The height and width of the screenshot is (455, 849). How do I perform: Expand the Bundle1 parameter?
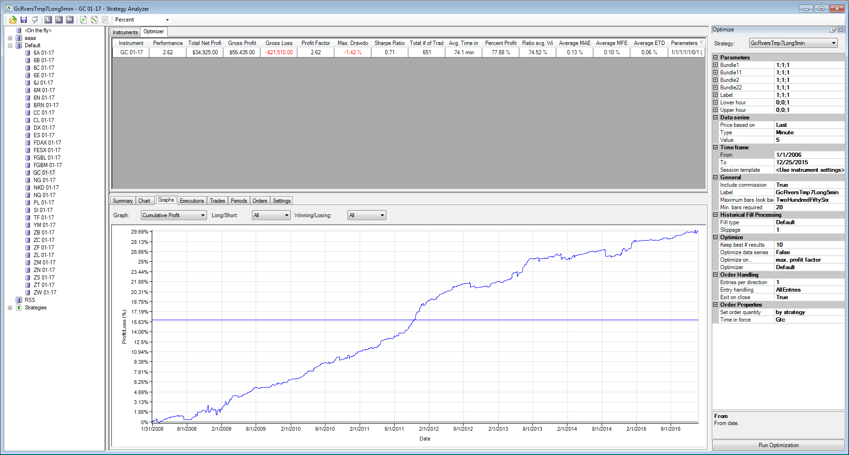click(716, 65)
